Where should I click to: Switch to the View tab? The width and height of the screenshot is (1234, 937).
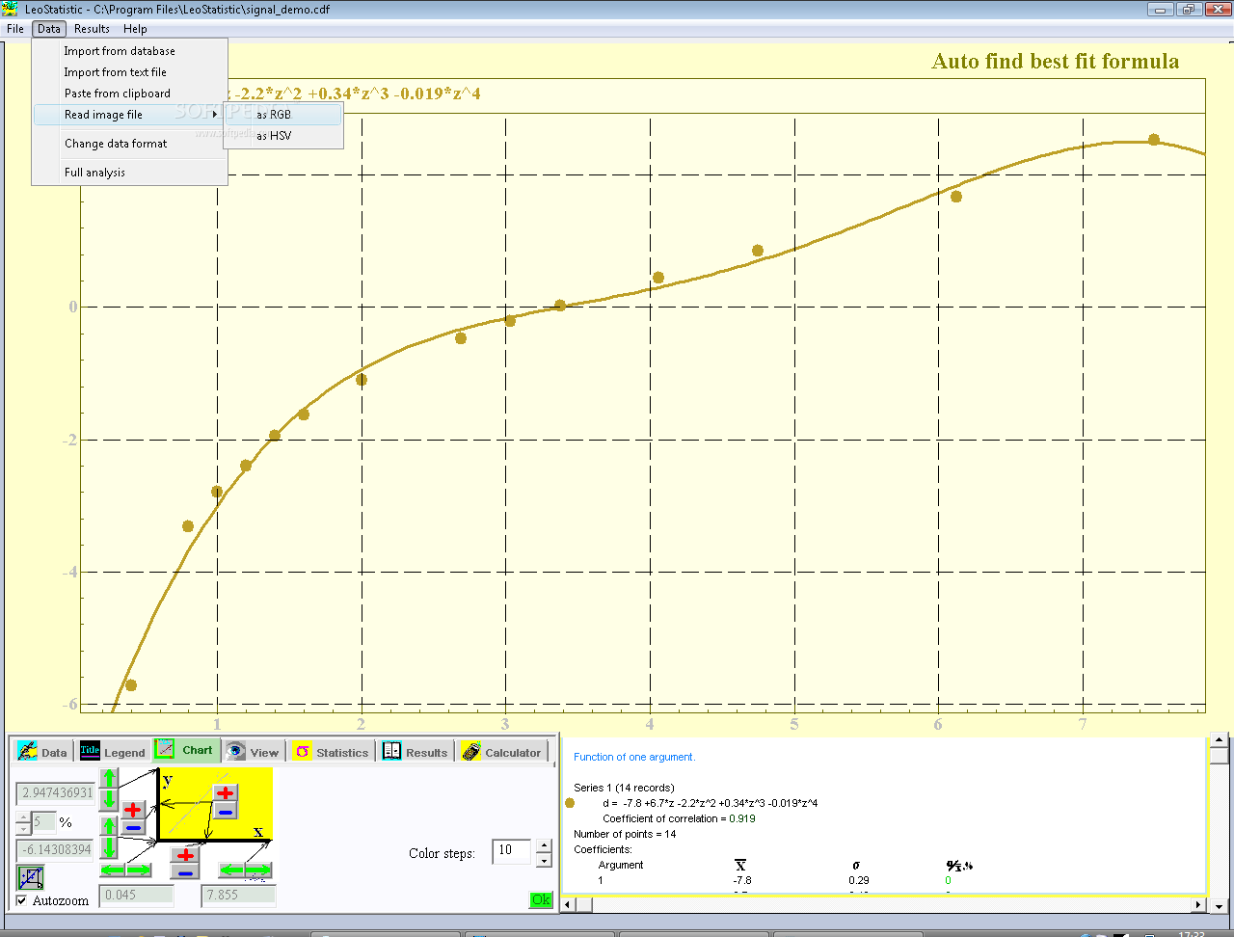(253, 752)
